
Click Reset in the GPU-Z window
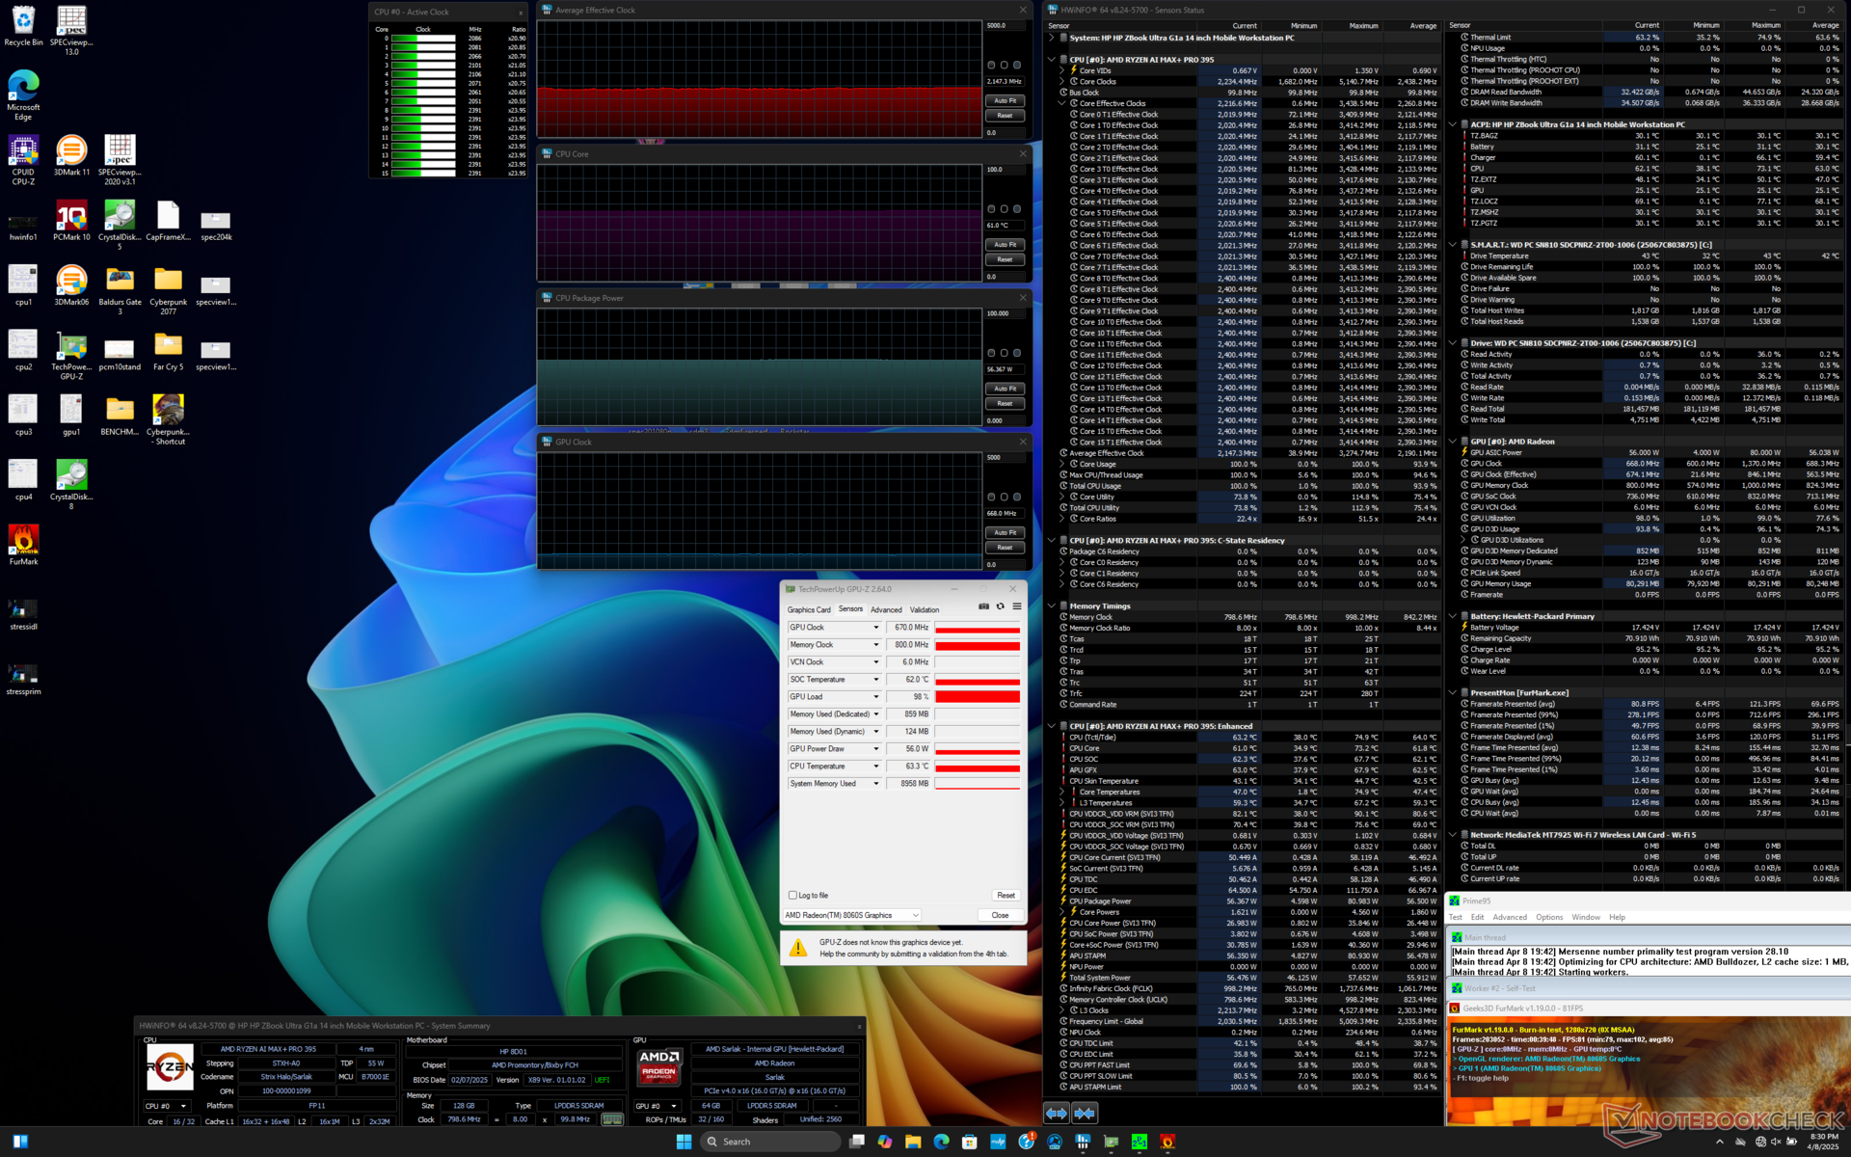click(x=1005, y=896)
